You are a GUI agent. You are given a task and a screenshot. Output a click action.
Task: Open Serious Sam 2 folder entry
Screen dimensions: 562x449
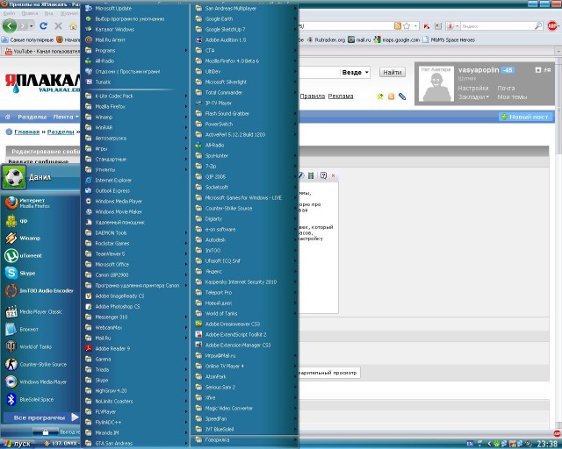click(x=246, y=388)
